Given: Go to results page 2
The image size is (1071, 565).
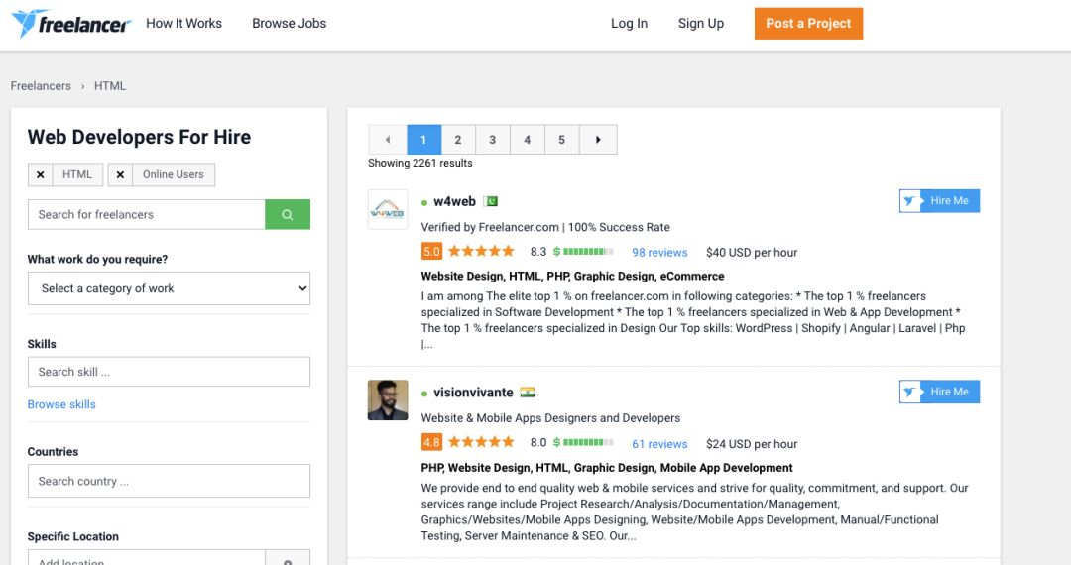Looking at the screenshot, I should pyautogui.click(x=458, y=139).
